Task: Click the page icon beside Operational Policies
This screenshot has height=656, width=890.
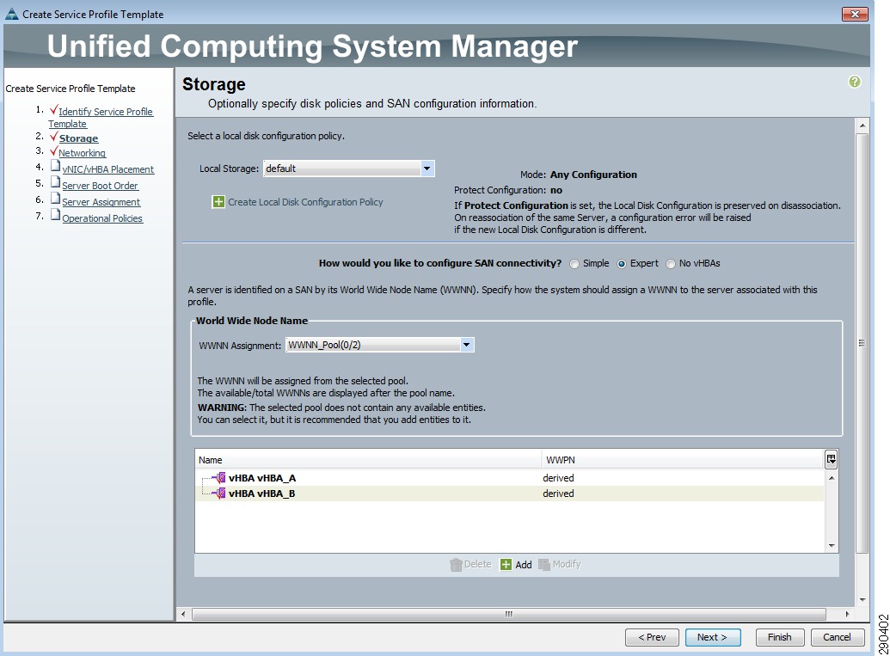Action: (55, 214)
